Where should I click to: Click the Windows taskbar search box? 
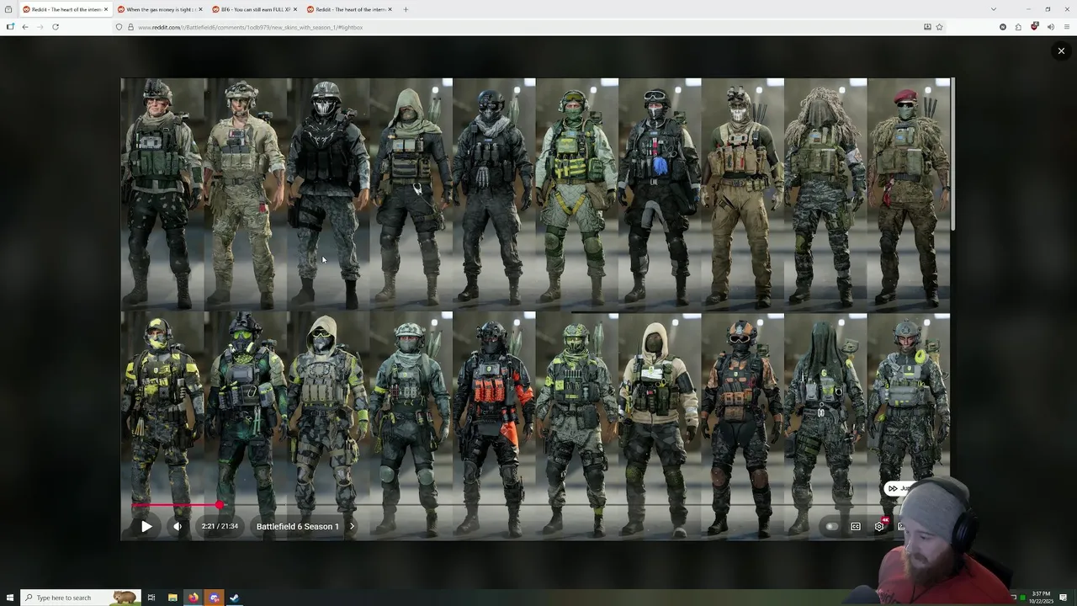pos(80,598)
